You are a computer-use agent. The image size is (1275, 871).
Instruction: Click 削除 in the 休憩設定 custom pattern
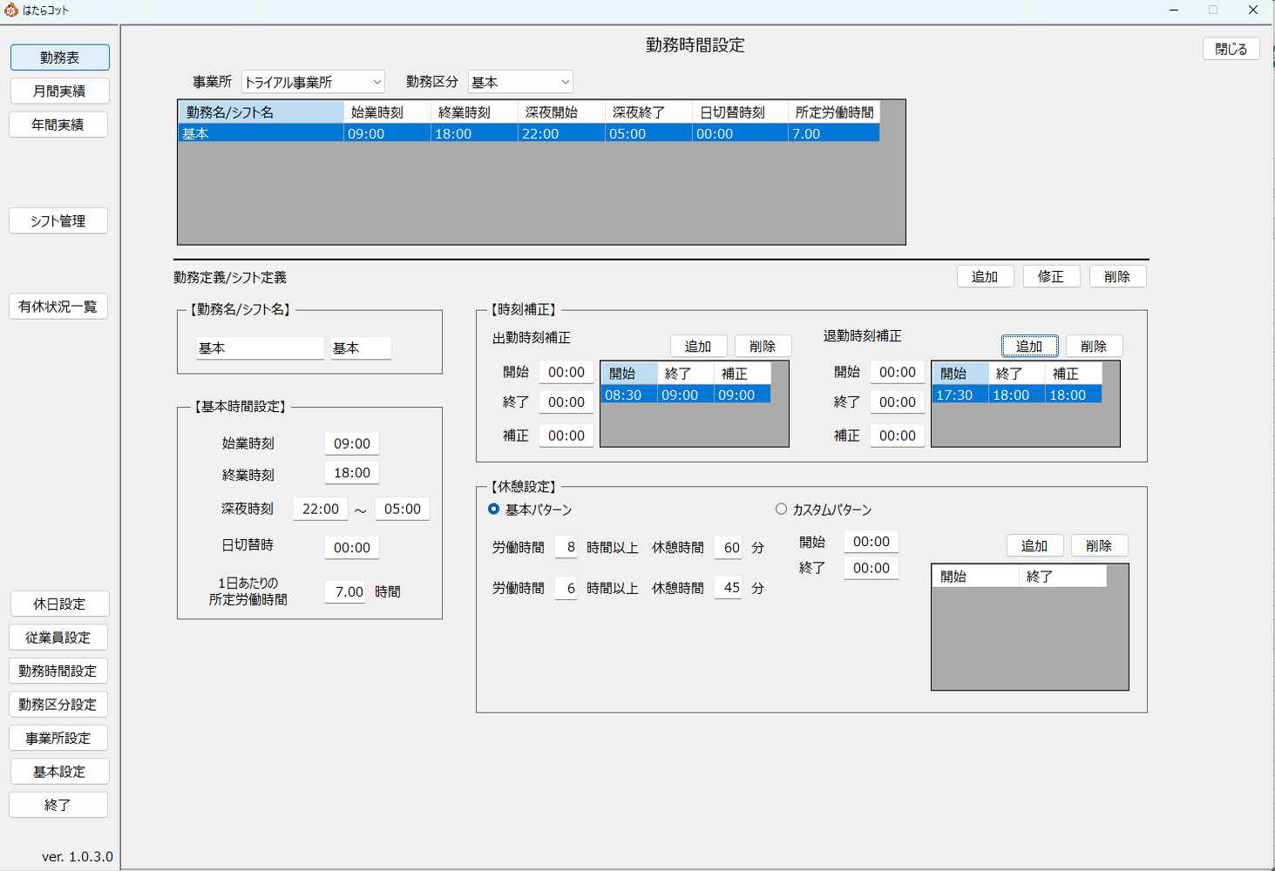1099,545
